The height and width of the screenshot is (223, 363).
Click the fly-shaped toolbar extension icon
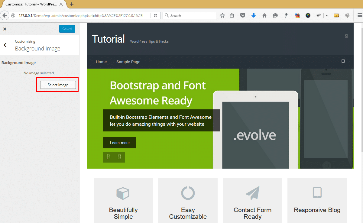click(x=319, y=15)
